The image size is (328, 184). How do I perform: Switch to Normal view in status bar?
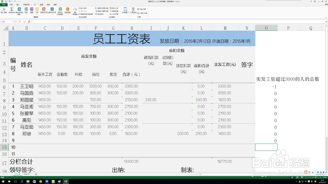pyautogui.click(x=292, y=177)
